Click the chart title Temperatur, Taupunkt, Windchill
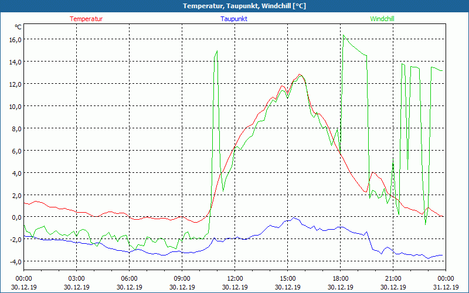Image resolution: width=469 pixels, height=293 pixels. 244,6
